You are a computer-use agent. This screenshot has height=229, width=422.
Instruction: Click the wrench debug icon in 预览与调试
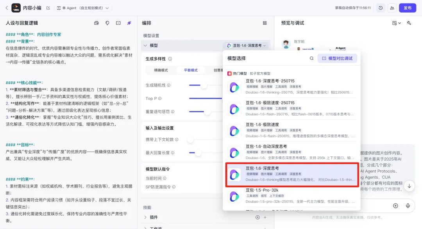click(x=409, y=23)
